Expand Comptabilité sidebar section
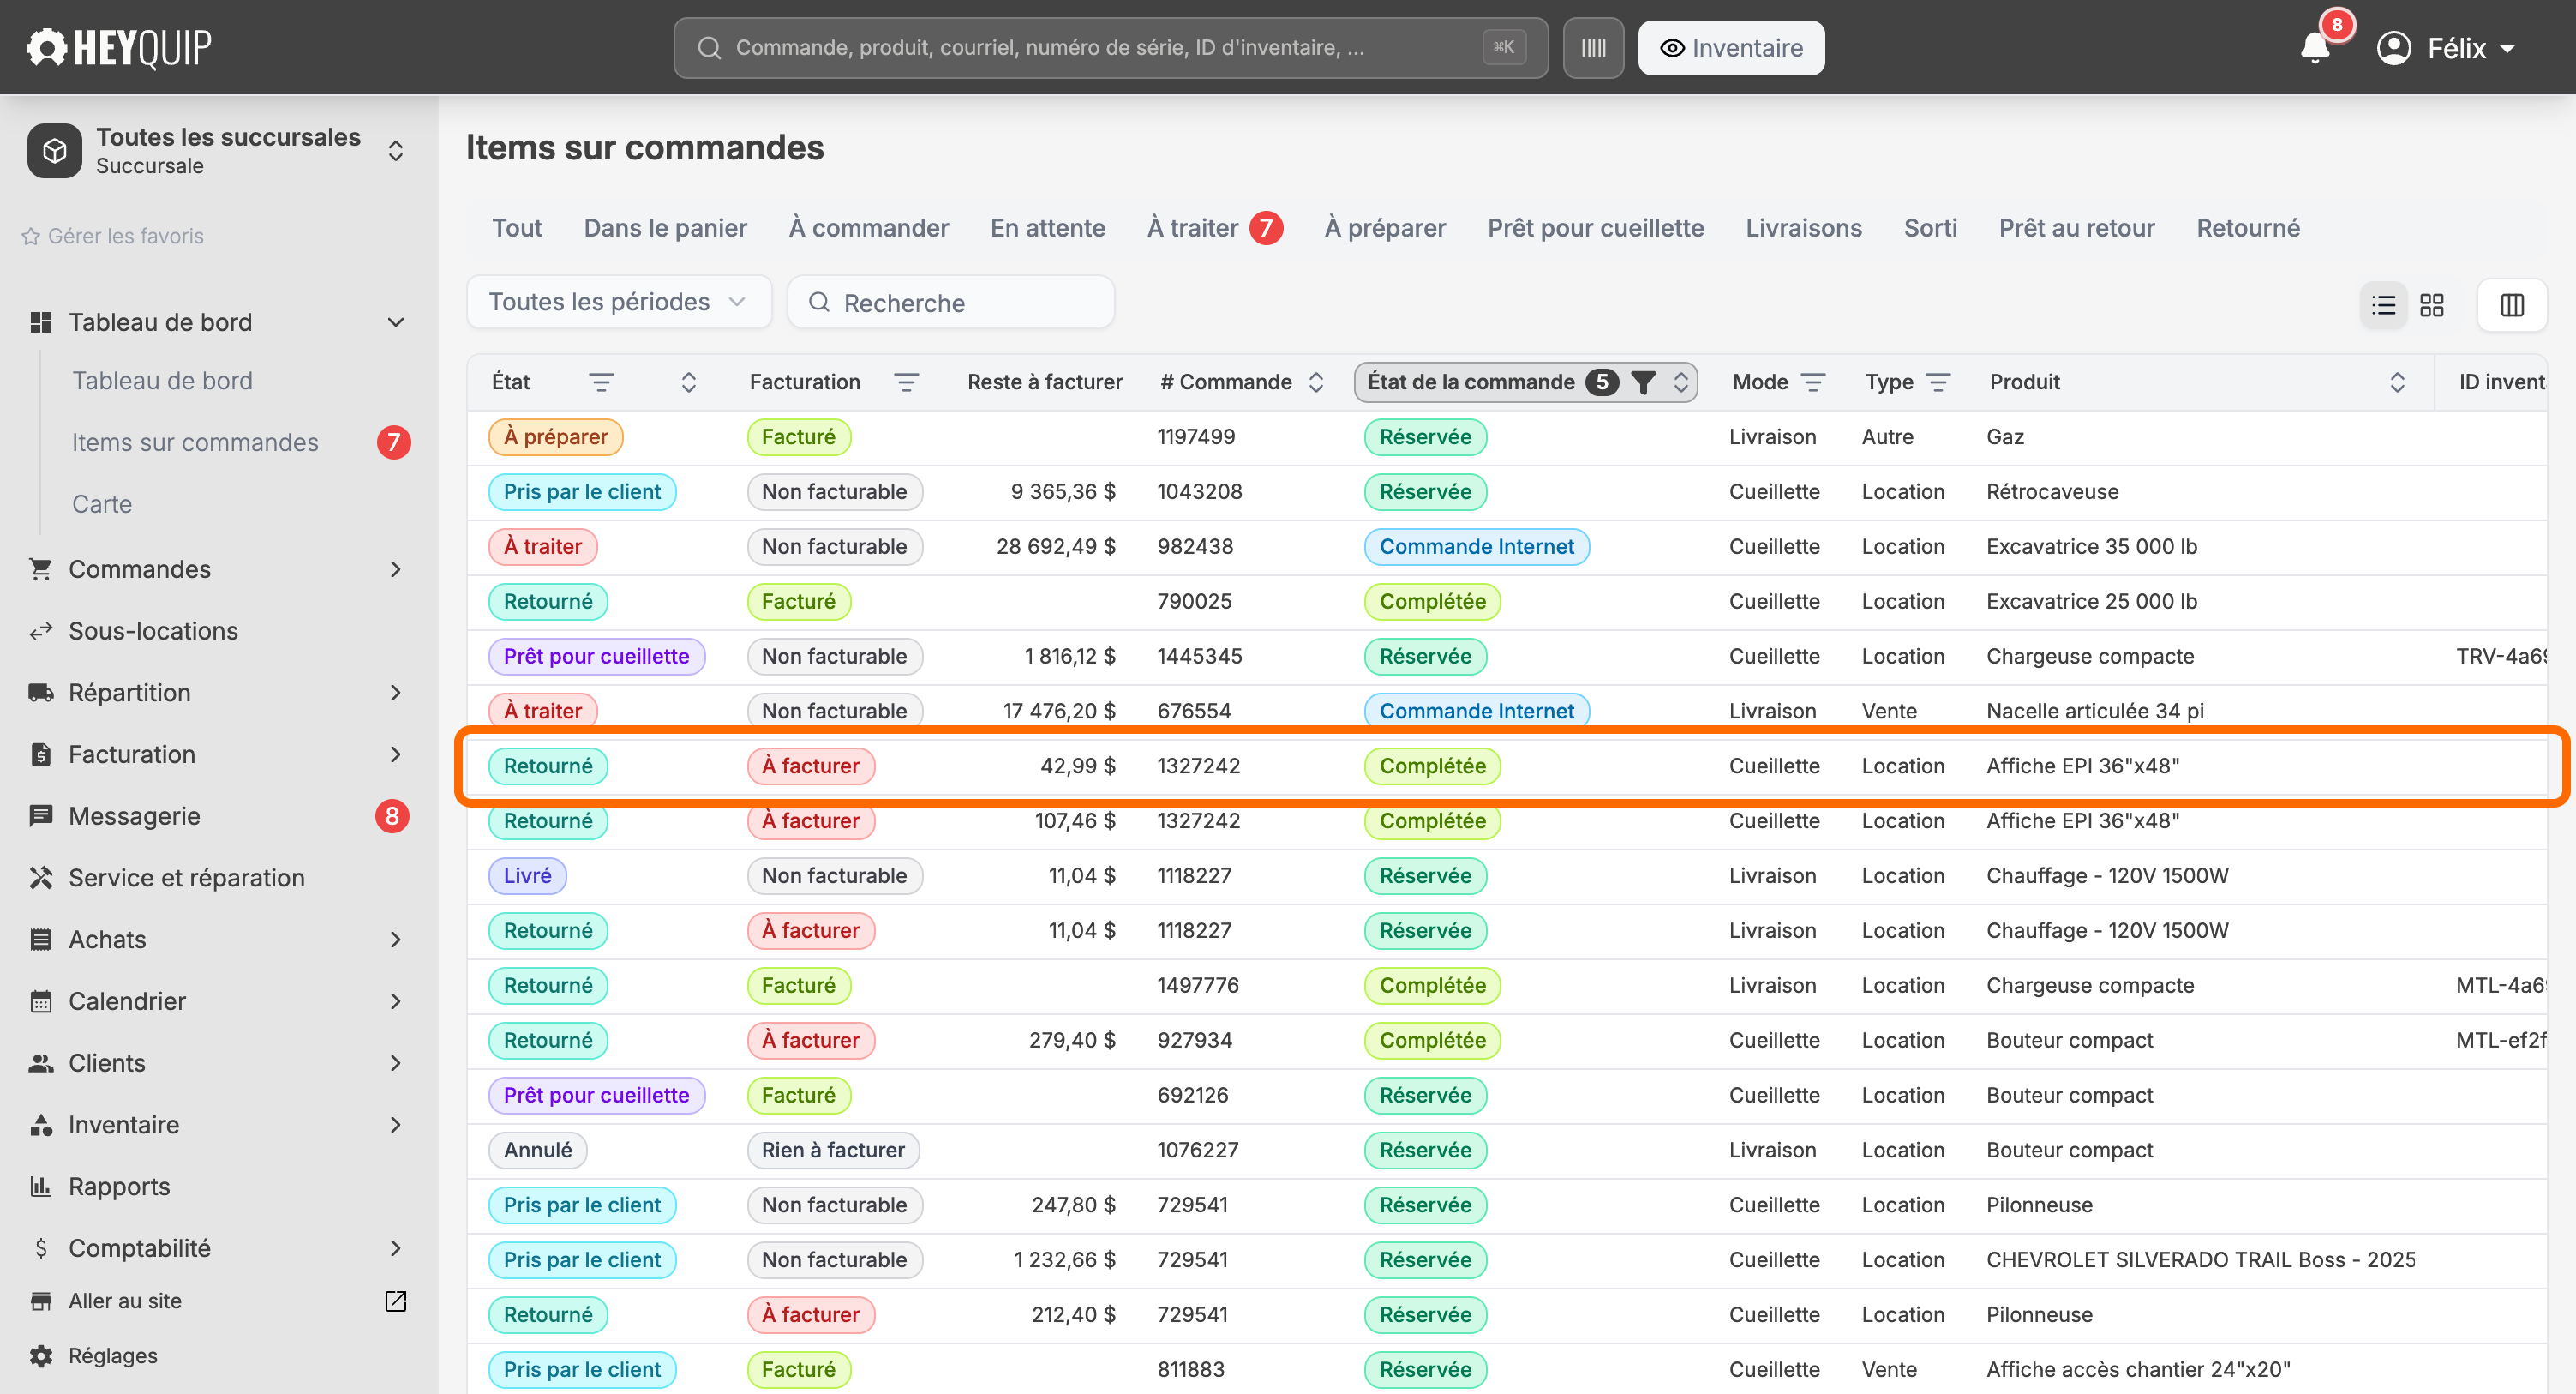 click(396, 1248)
